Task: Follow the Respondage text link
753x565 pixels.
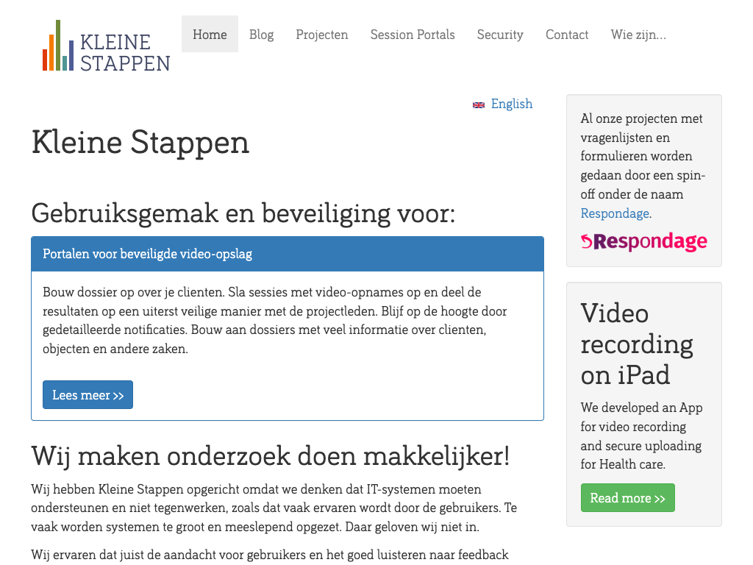Action: coord(615,213)
